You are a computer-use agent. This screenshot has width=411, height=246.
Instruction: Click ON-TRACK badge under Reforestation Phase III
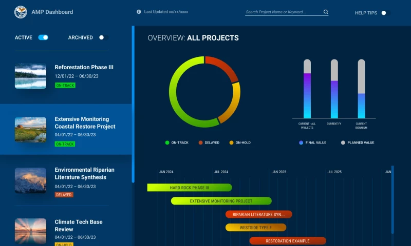pyautogui.click(x=65, y=85)
